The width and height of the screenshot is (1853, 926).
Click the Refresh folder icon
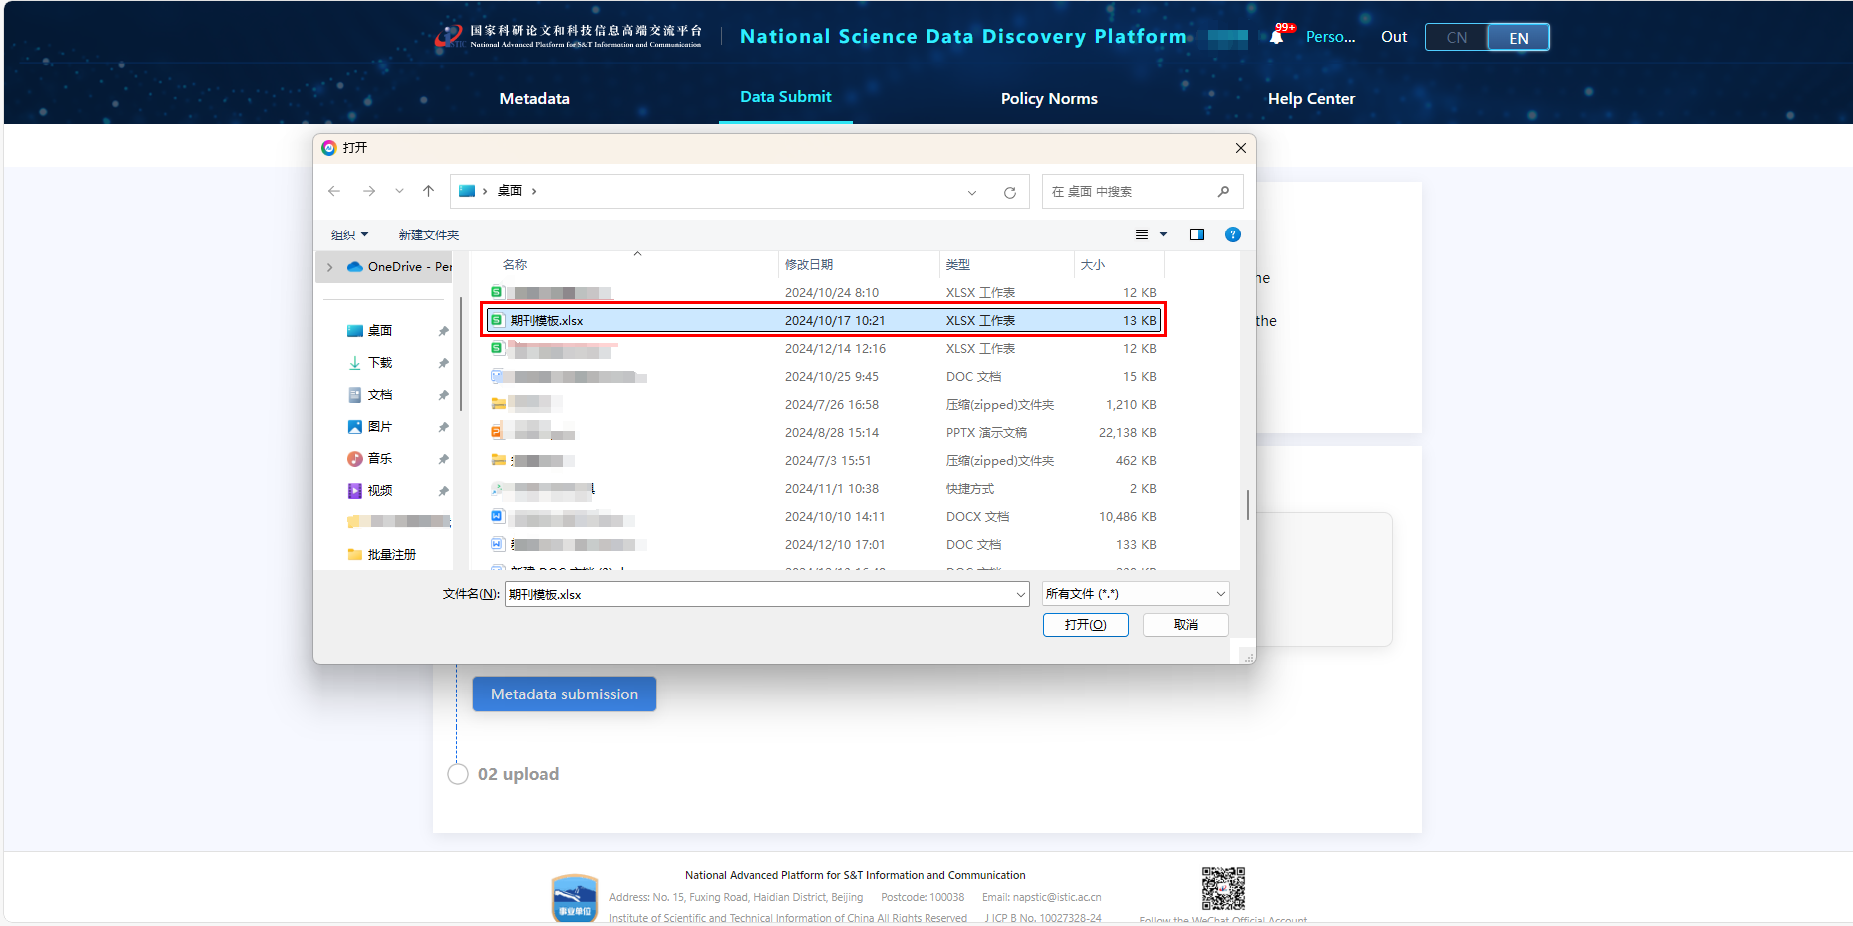(x=1009, y=192)
